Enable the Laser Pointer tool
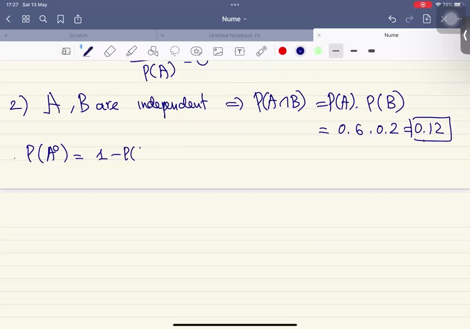The image size is (470, 329). tap(261, 51)
